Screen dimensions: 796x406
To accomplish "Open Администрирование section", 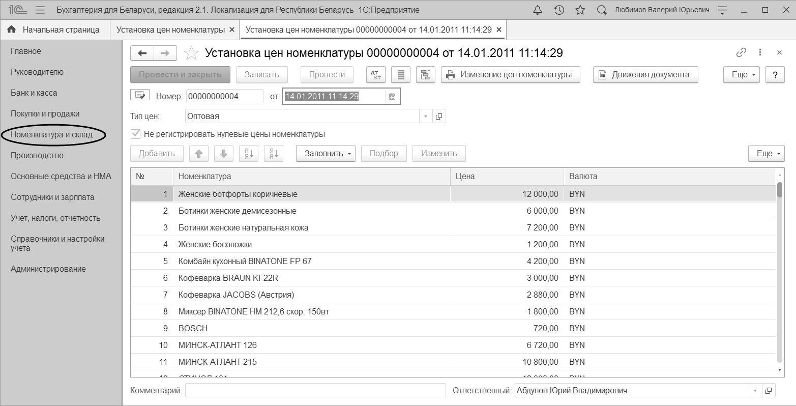I will tap(48, 269).
